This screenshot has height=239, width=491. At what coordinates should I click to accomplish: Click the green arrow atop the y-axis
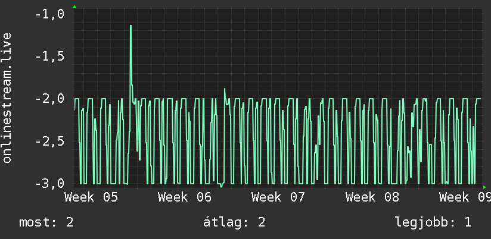(x=74, y=7)
